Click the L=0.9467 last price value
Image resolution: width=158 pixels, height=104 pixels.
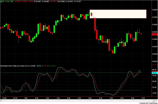point(18,2)
